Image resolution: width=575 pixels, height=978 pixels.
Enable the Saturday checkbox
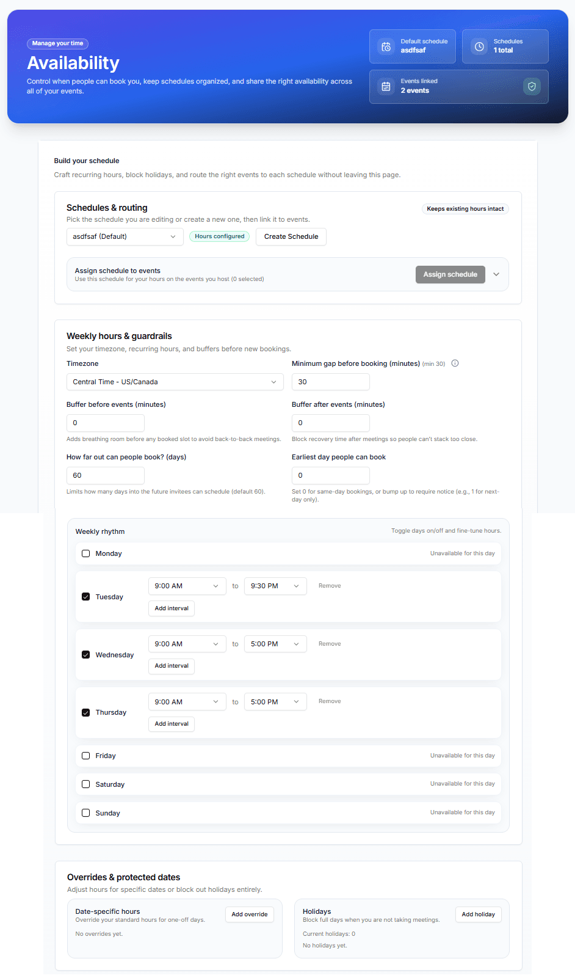coord(86,784)
